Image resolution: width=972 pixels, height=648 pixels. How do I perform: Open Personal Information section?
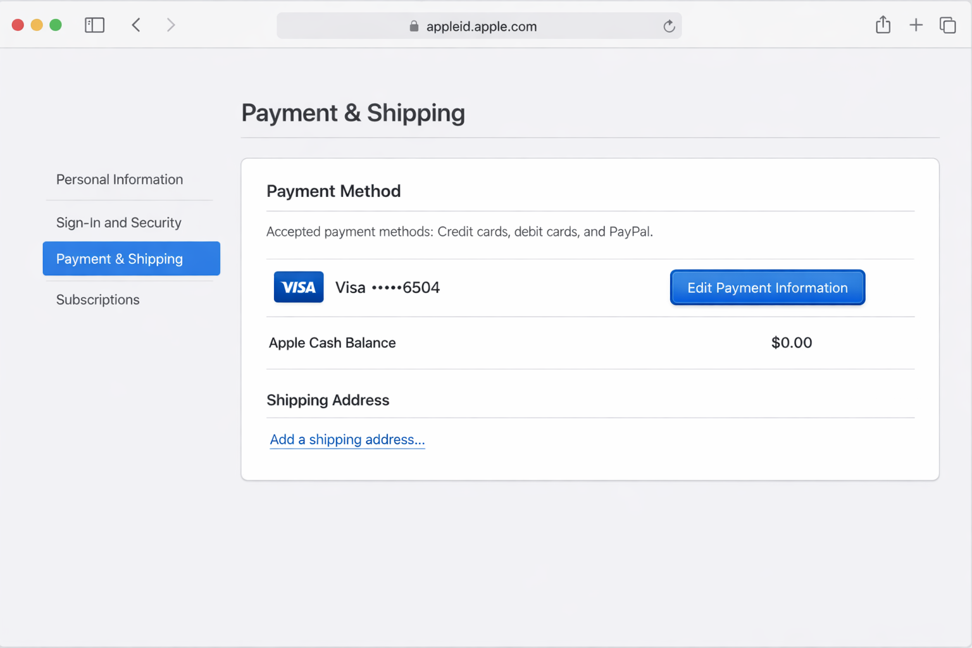(x=120, y=180)
